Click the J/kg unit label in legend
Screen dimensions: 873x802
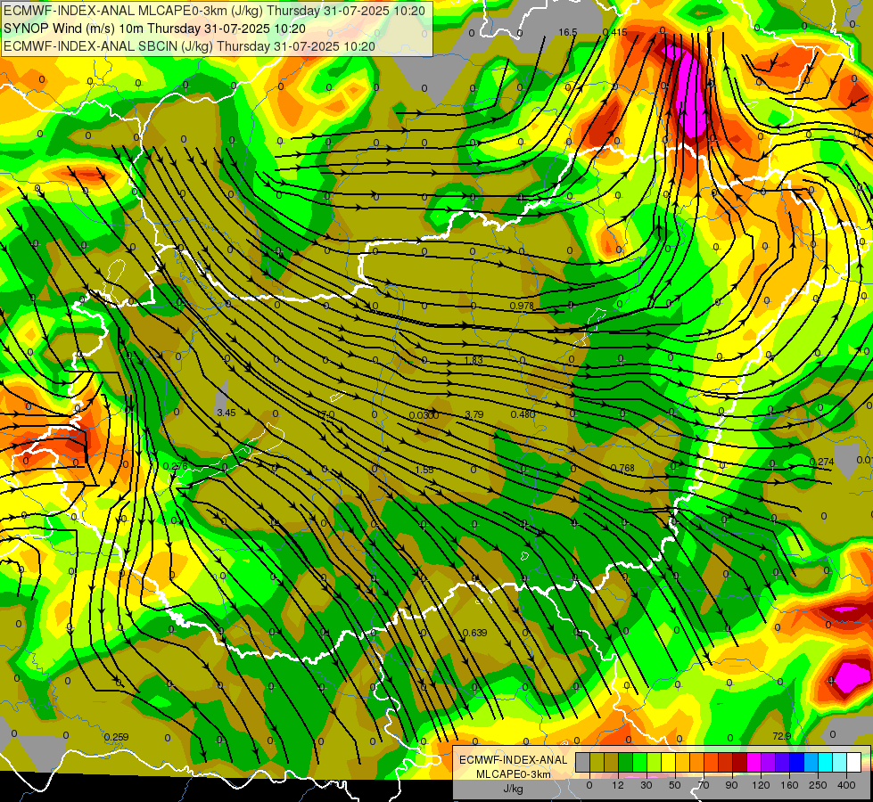click(514, 788)
